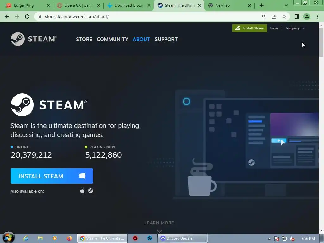Click the share page icon in address bar
Screen dimensions: 324x243
(274, 16)
